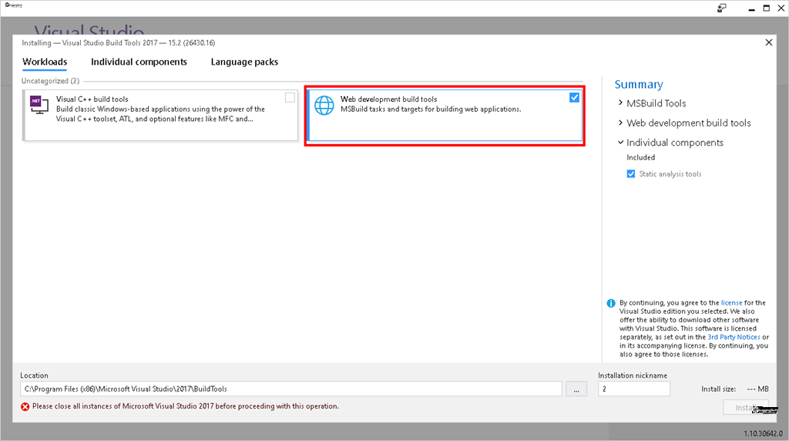Click the version number 1.10.30642.0

tap(764, 433)
